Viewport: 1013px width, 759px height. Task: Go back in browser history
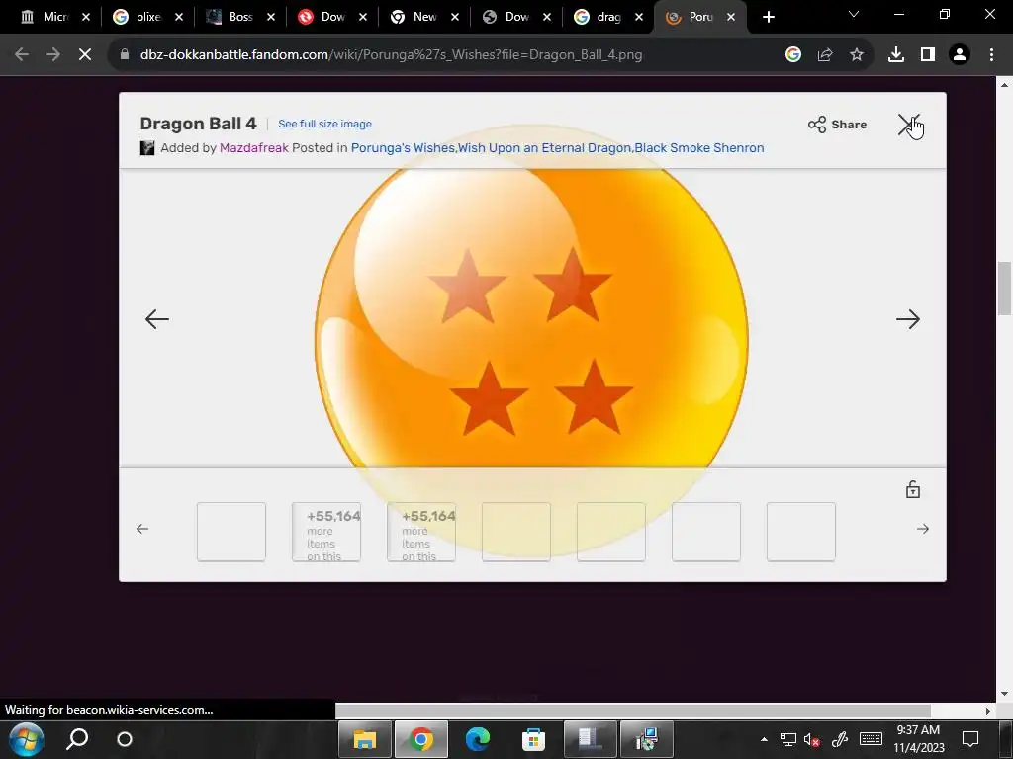(x=22, y=55)
